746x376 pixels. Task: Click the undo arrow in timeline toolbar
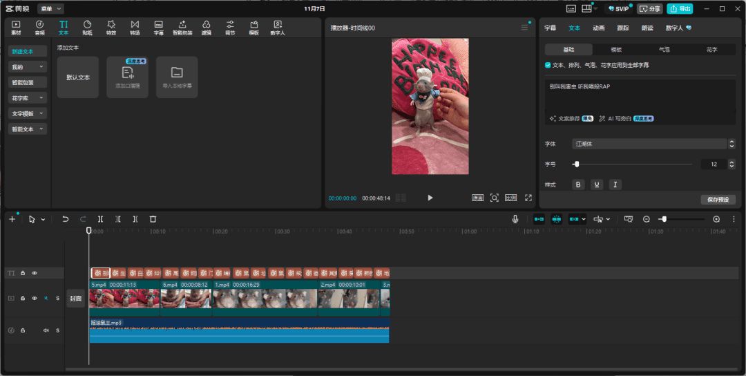click(66, 219)
